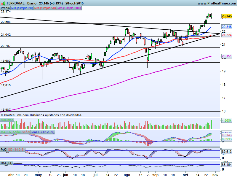Click the Volumen panel label

(x=7, y=120)
